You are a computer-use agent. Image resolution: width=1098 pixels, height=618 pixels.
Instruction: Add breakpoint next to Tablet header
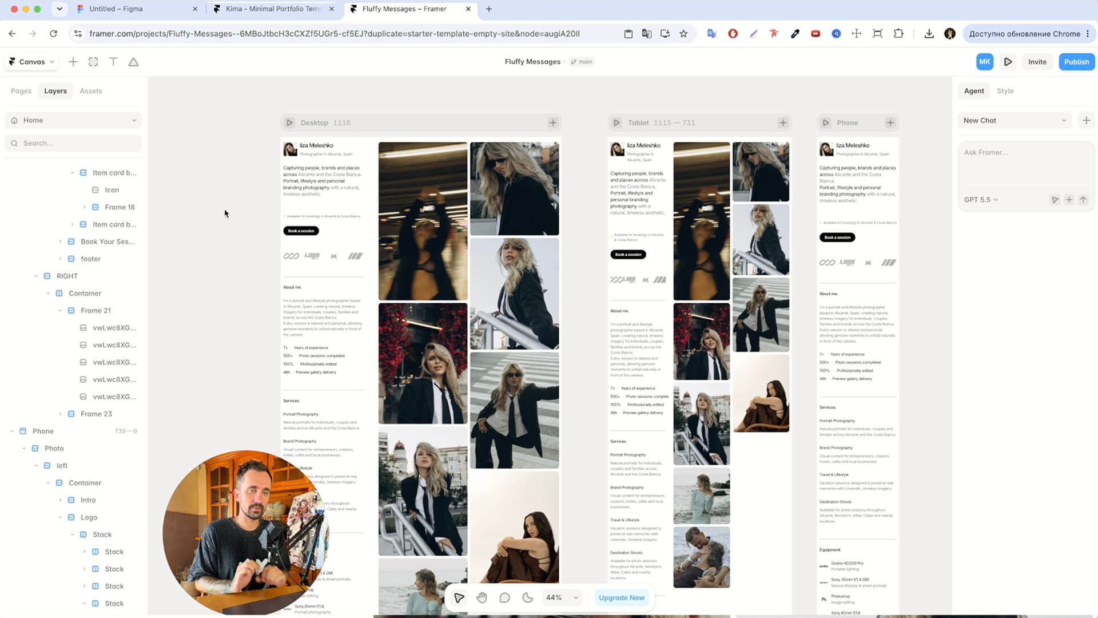pyautogui.click(x=783, y=122)
